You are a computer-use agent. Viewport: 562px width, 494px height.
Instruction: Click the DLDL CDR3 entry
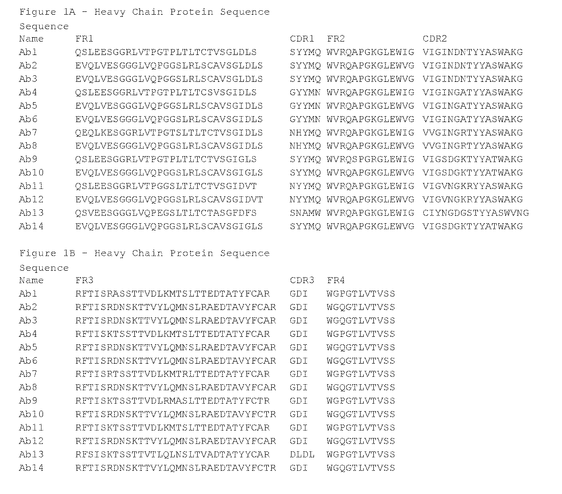coord(302,454)
